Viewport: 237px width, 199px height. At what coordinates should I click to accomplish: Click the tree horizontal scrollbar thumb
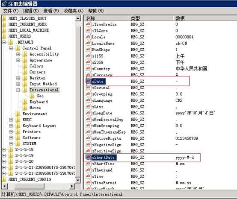pyautogui.click(x=30, y=186)
